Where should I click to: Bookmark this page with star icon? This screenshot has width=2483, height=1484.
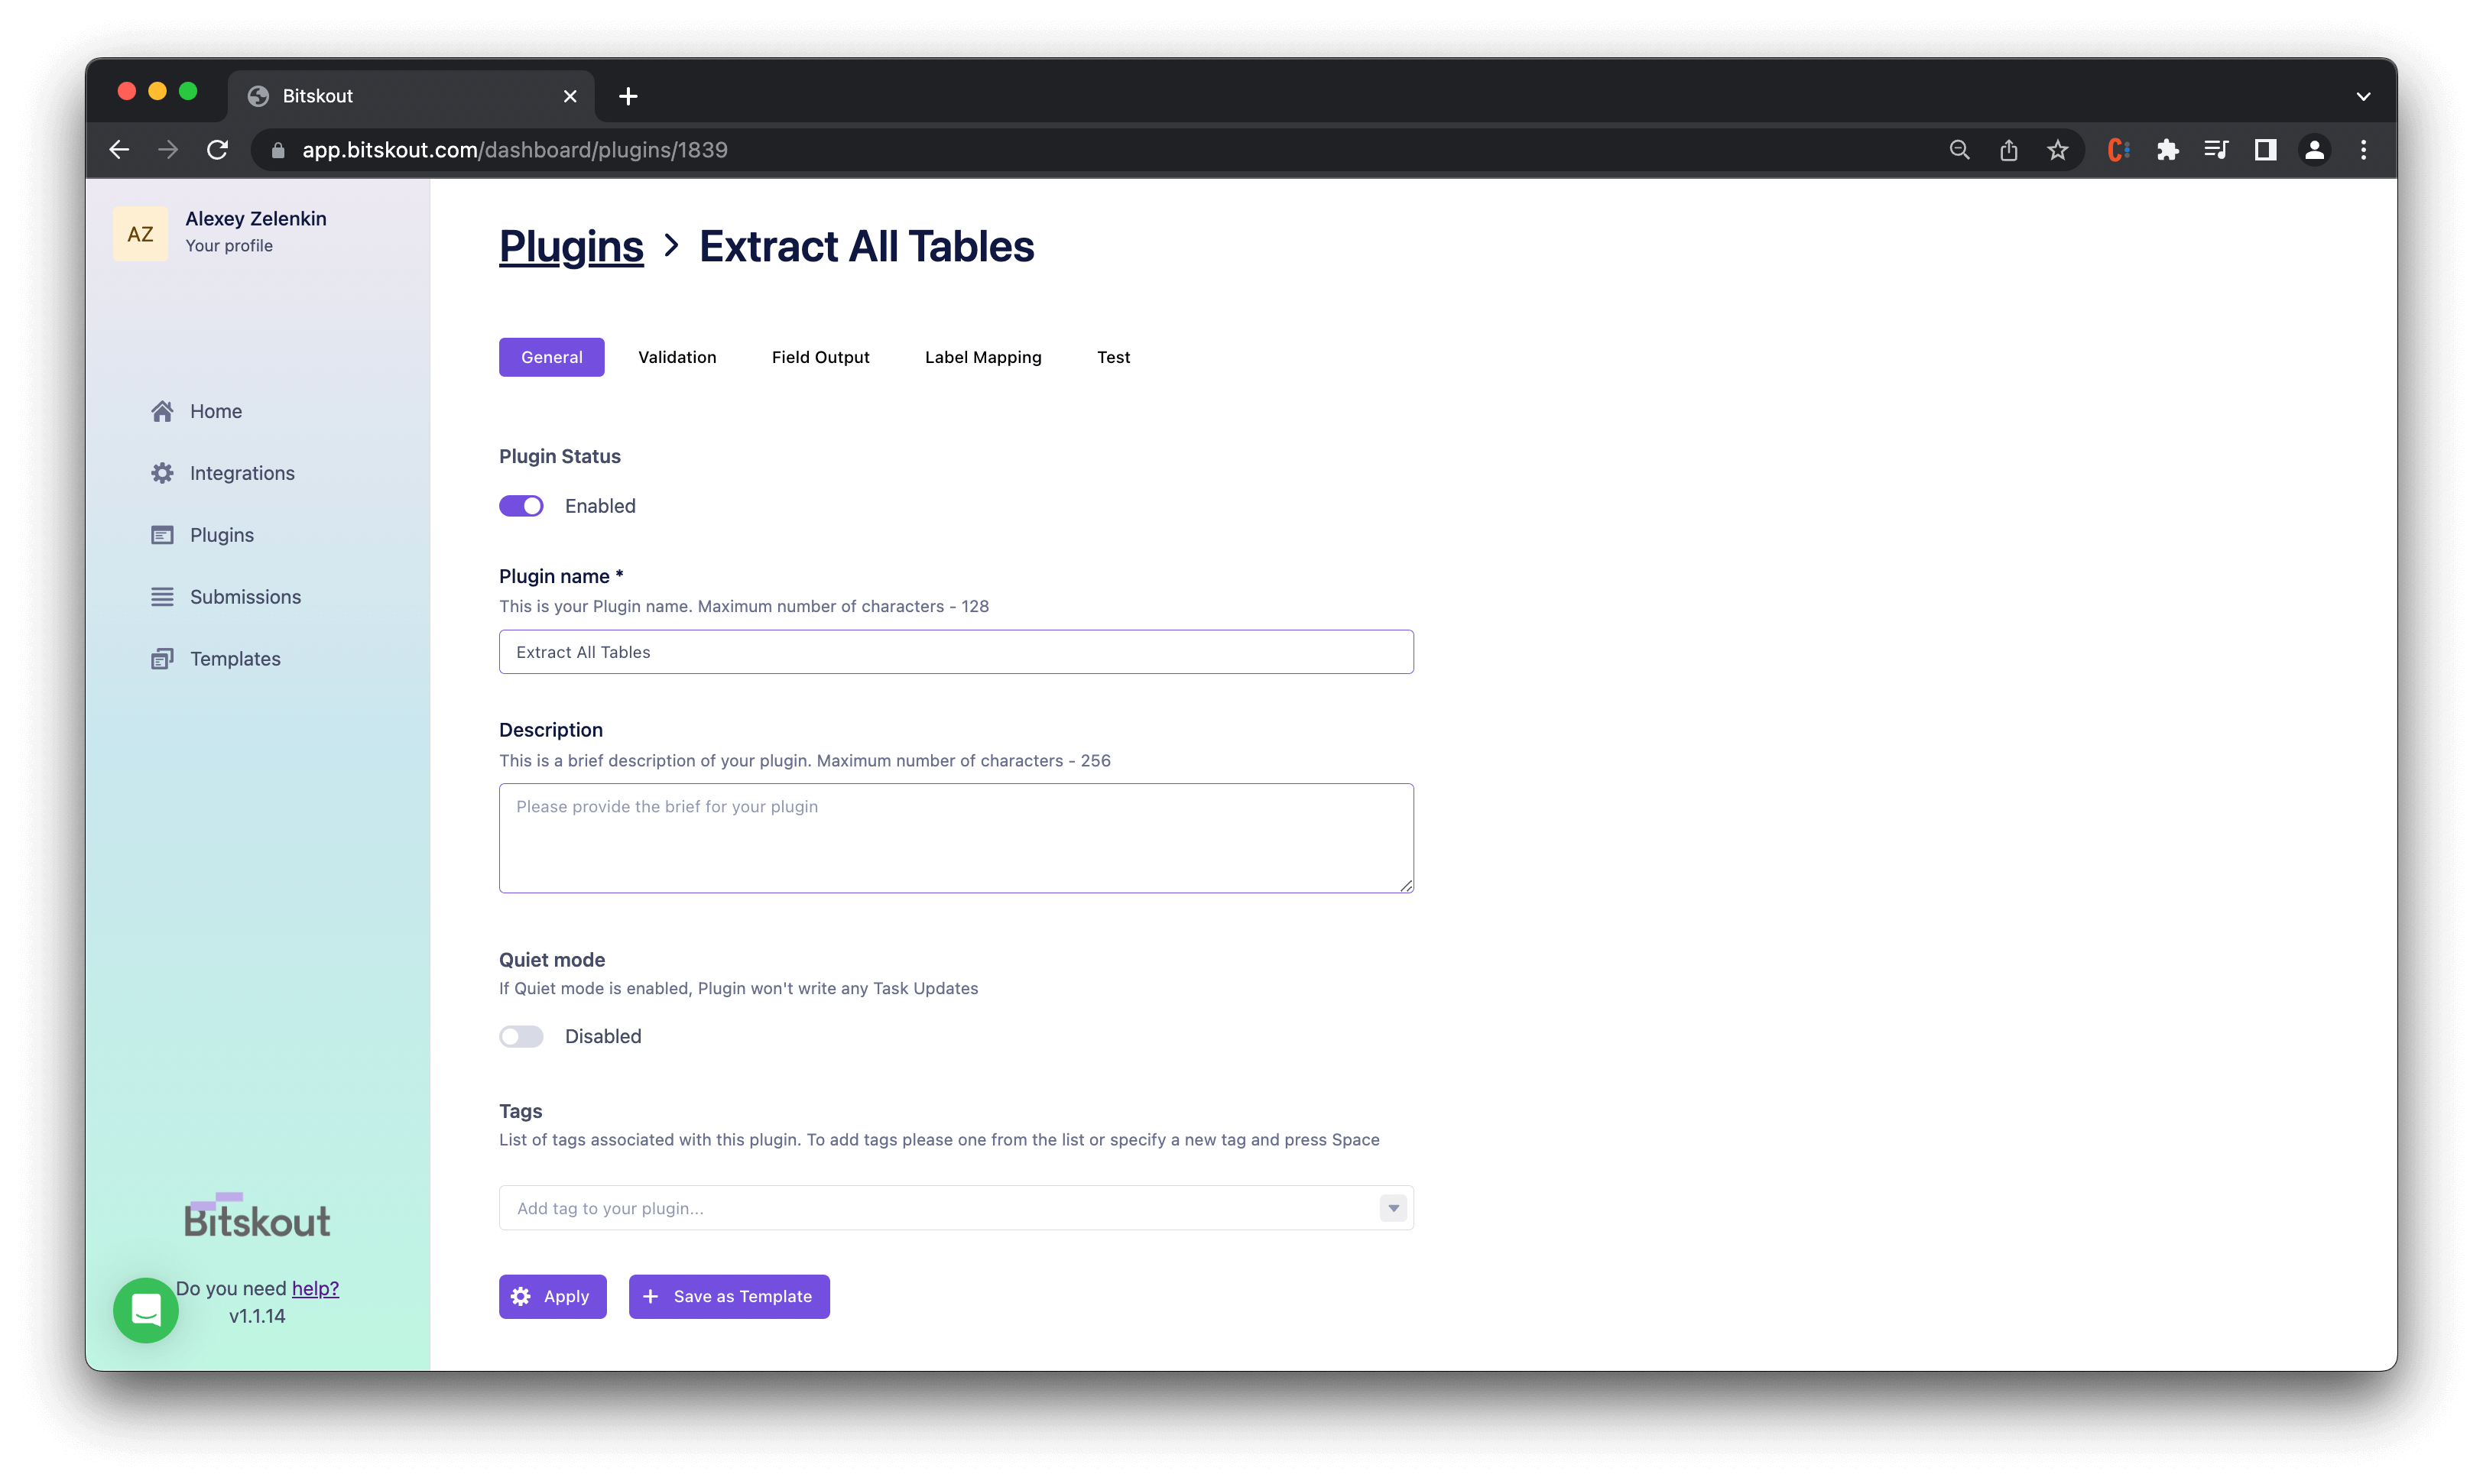[x=2057, y=150]
